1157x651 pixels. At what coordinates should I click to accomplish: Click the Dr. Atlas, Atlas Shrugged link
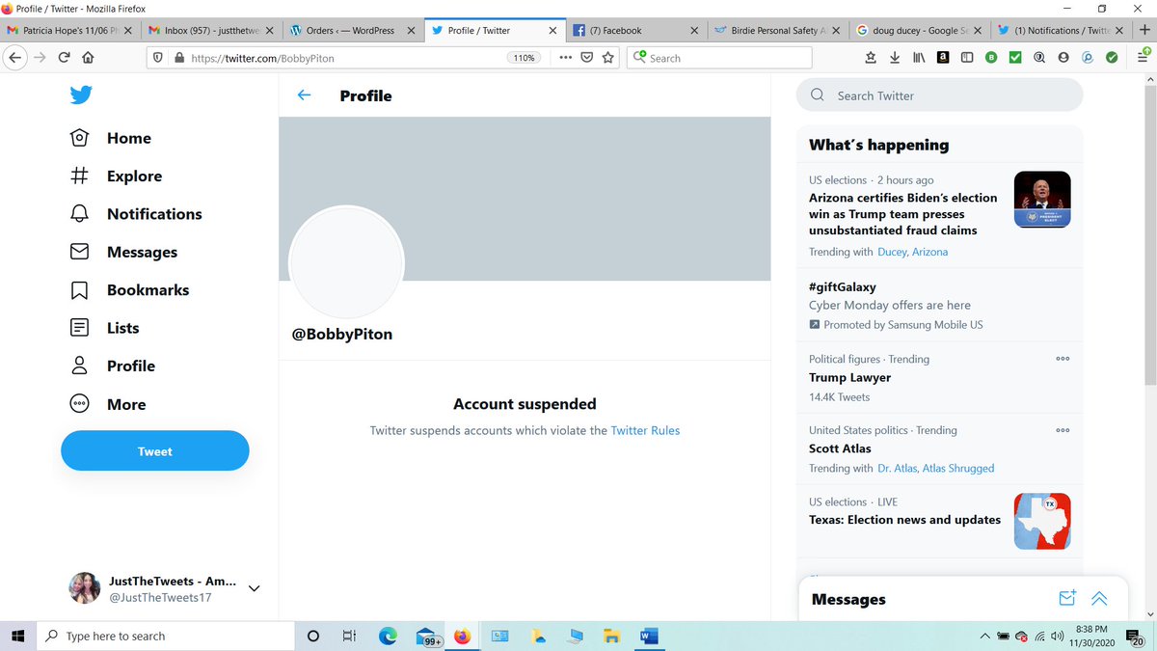tap(935, 468)
